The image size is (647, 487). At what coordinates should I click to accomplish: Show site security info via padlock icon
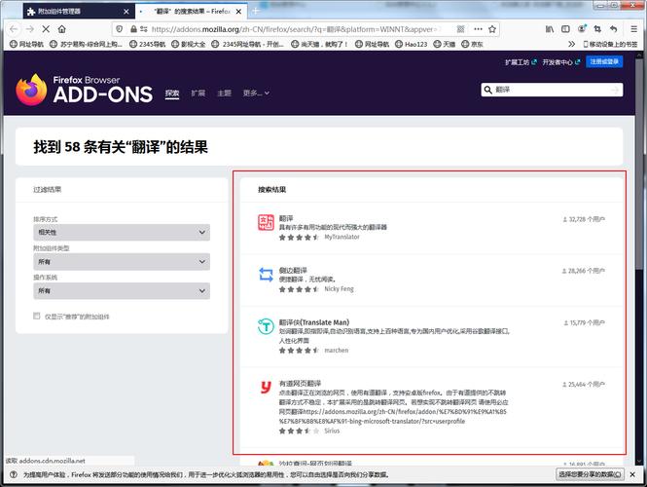[133, 29]
